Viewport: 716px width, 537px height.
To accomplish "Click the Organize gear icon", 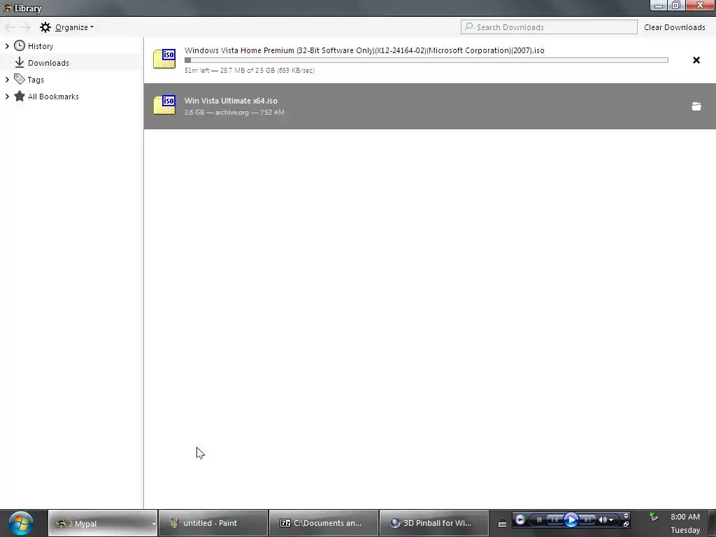I will (45, 27).
